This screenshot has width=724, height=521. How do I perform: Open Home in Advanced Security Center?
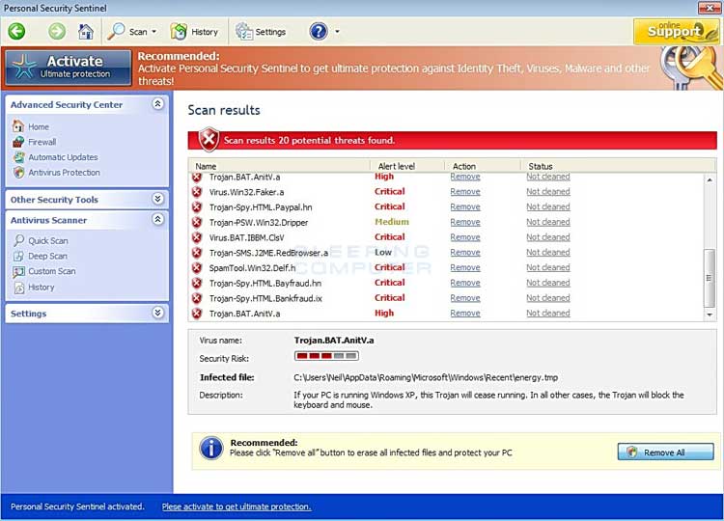39,126
